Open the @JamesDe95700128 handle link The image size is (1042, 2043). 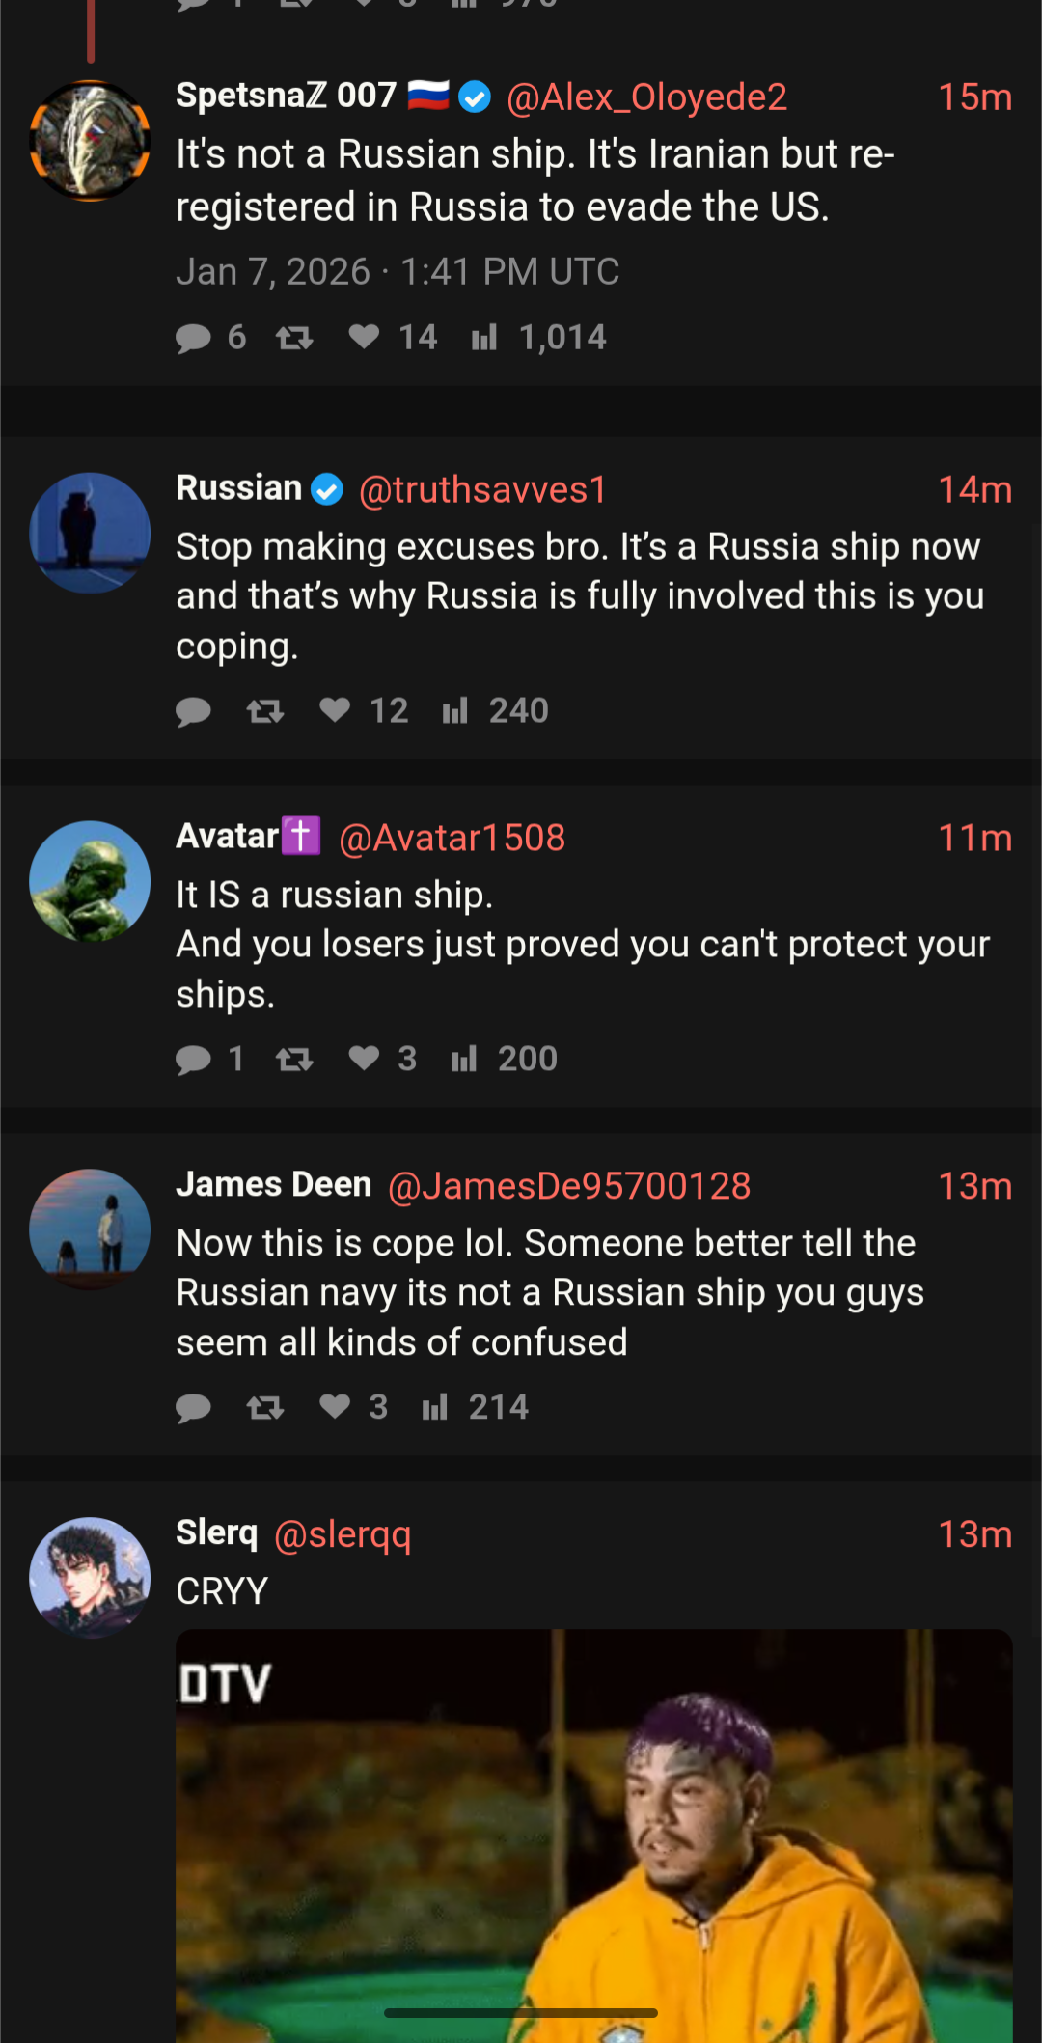click(x=568, y=1186)
